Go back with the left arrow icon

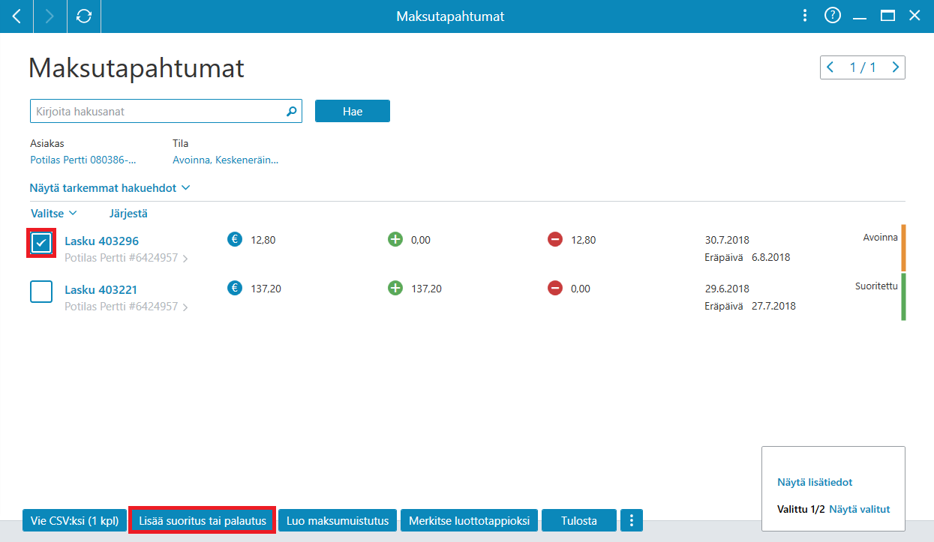coord(17,16)
